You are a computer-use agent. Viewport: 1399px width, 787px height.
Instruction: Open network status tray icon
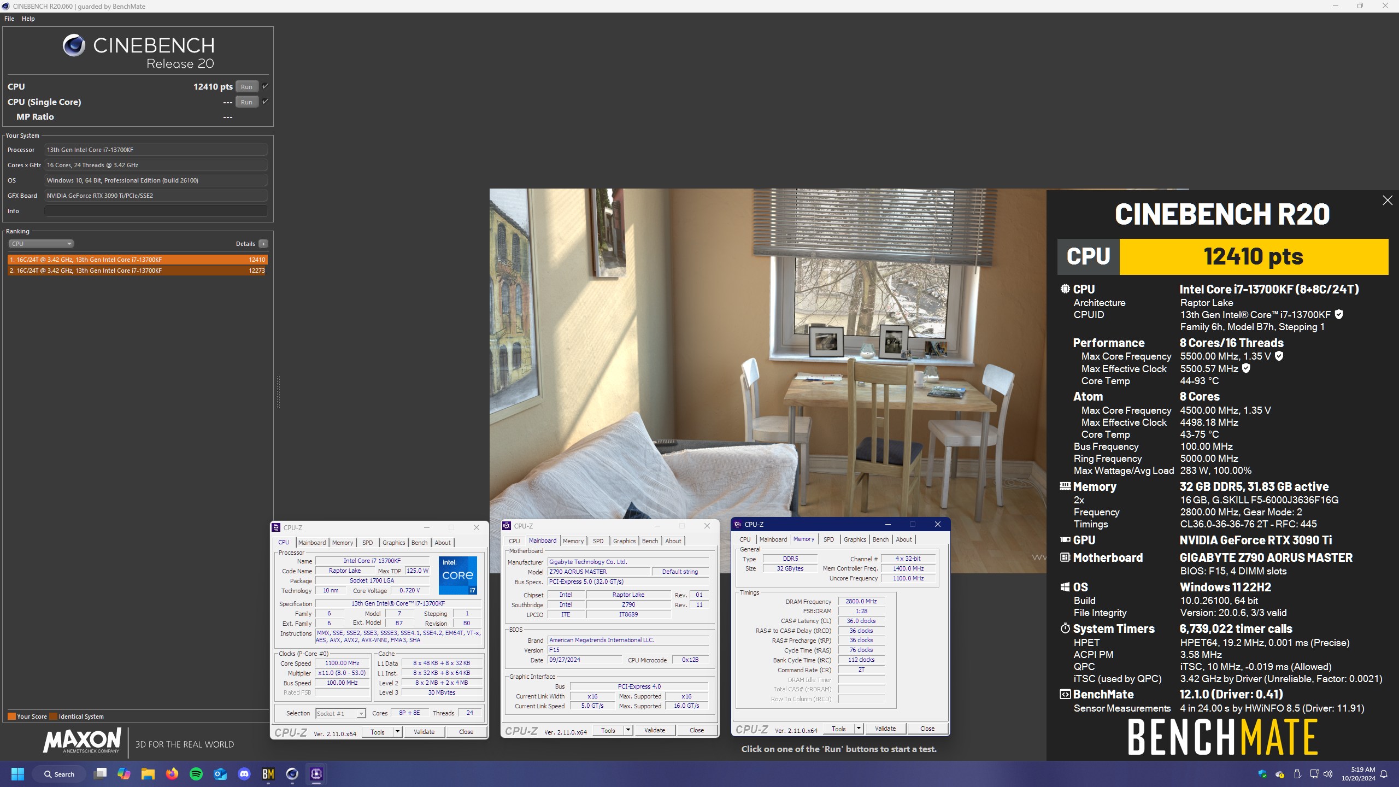tap(1314, 774)
